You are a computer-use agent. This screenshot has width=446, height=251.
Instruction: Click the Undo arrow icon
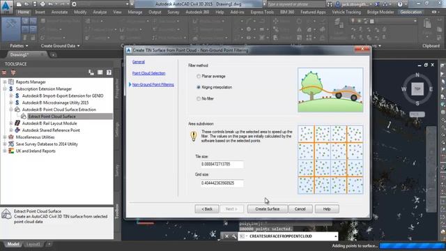tap(51, 4)
